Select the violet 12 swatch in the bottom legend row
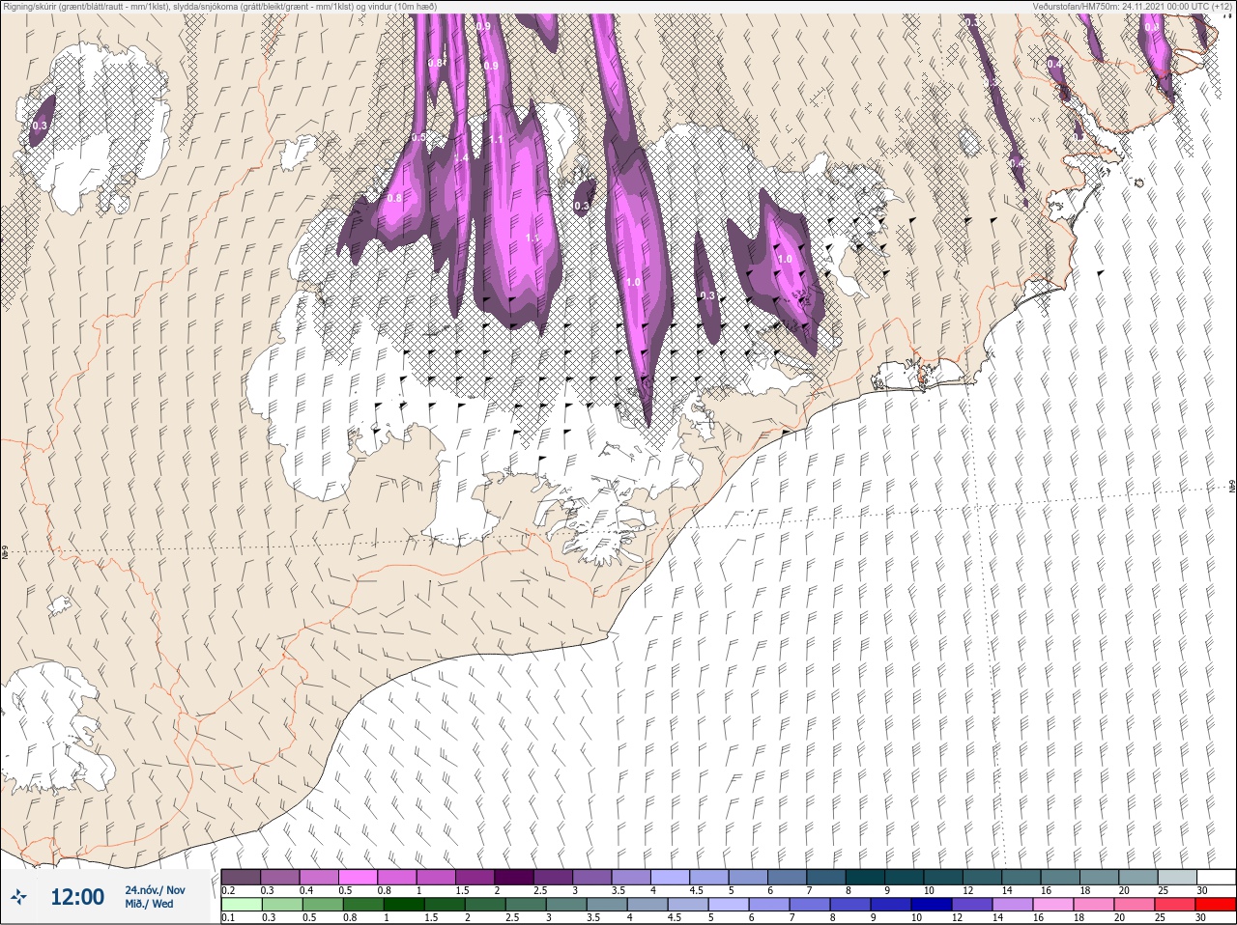1237x925 pixels. [971, 905]
